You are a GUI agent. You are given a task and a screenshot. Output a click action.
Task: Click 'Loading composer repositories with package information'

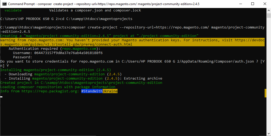pos(58,87)
